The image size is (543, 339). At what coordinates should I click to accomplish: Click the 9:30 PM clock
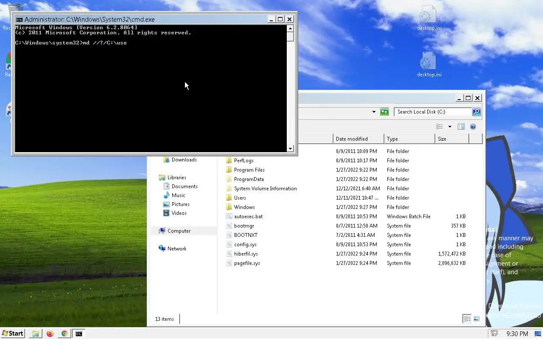[x=517, y=334]
